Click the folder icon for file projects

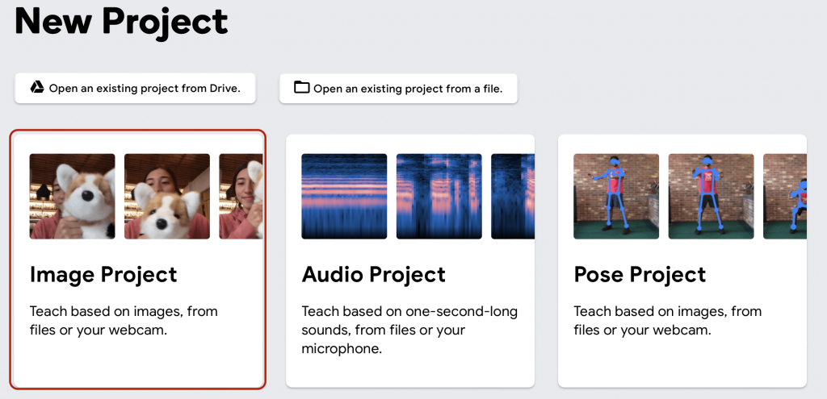(302, 87)
